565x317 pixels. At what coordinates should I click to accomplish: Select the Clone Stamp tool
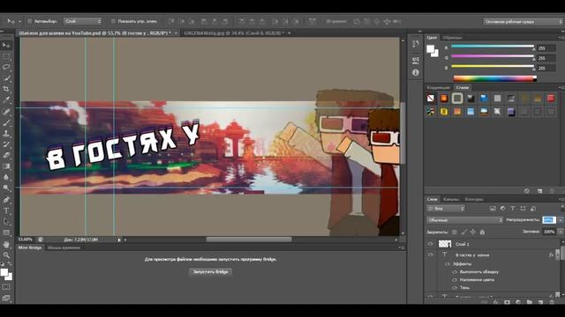(6, 133)
